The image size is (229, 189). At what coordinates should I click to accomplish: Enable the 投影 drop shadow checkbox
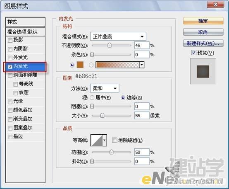(x=10, y=40)
